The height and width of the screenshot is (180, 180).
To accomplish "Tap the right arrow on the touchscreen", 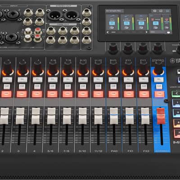I will click(147, 32).
